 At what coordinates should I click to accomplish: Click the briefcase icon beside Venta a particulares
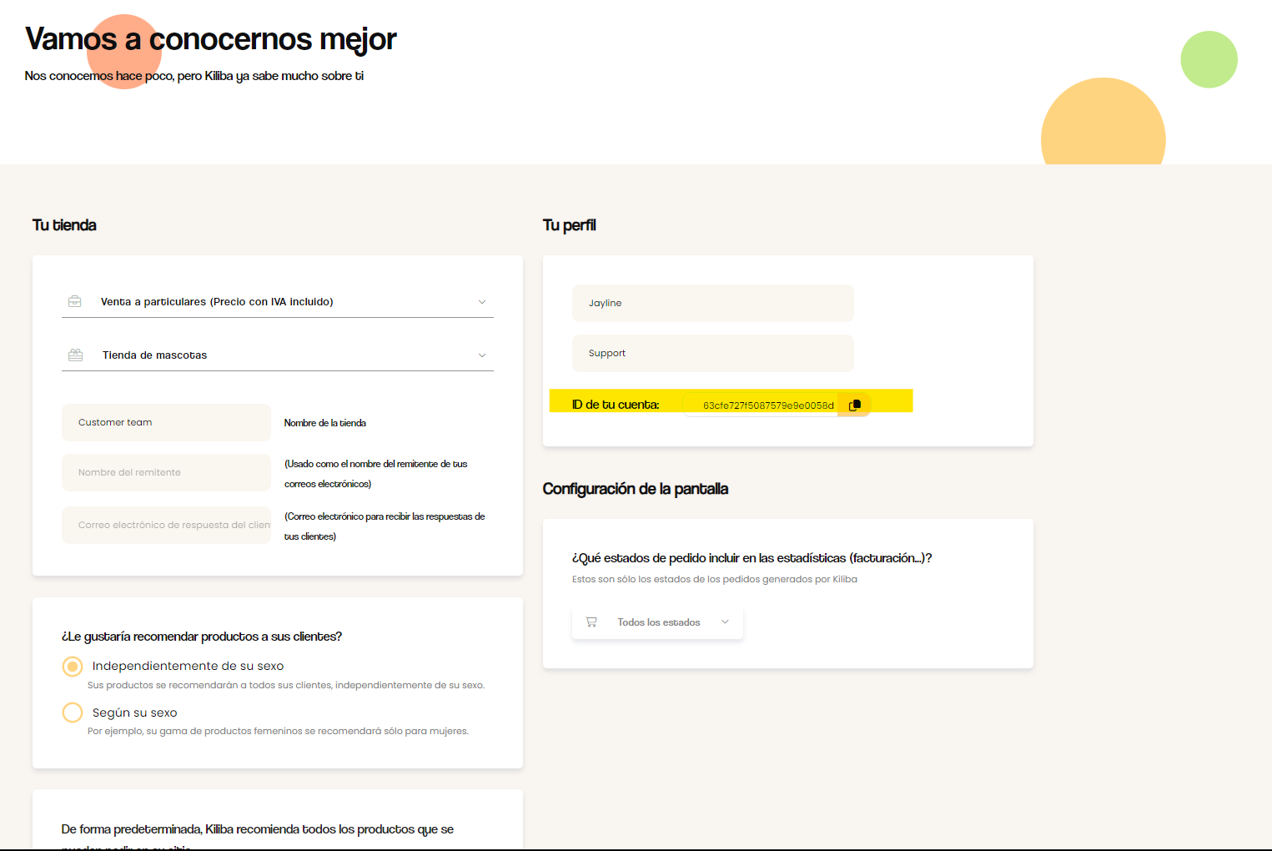tap(74, 301)
